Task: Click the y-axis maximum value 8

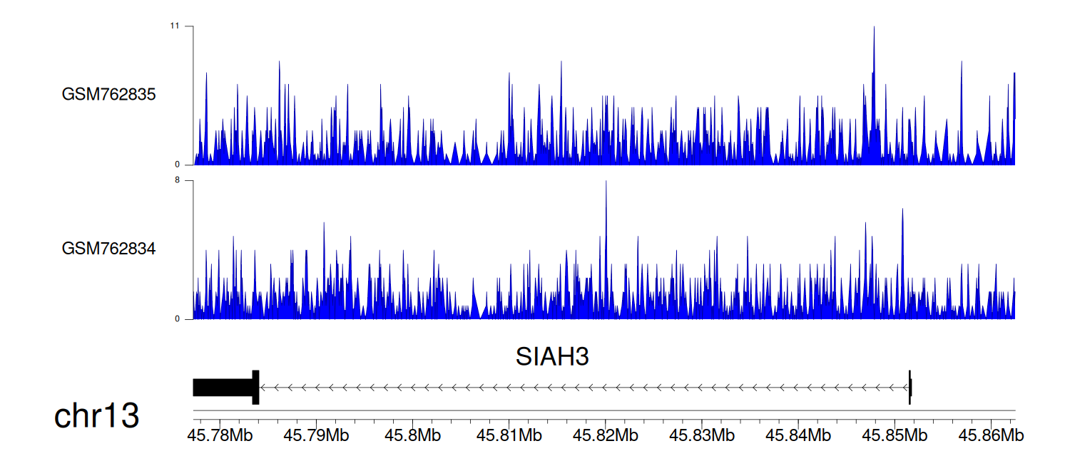Action: pos(177,181)
